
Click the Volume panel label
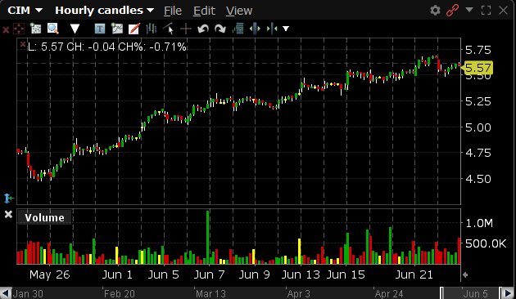click(44, 217)
